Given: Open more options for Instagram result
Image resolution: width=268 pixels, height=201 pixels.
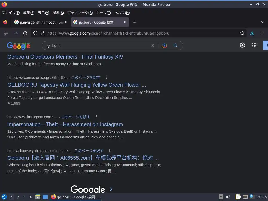Looking at the screenshot, I should coord(96,117).
